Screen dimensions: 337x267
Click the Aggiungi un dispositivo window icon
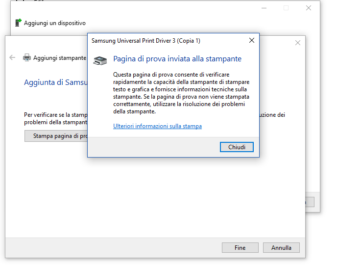[x=19, y=23]
